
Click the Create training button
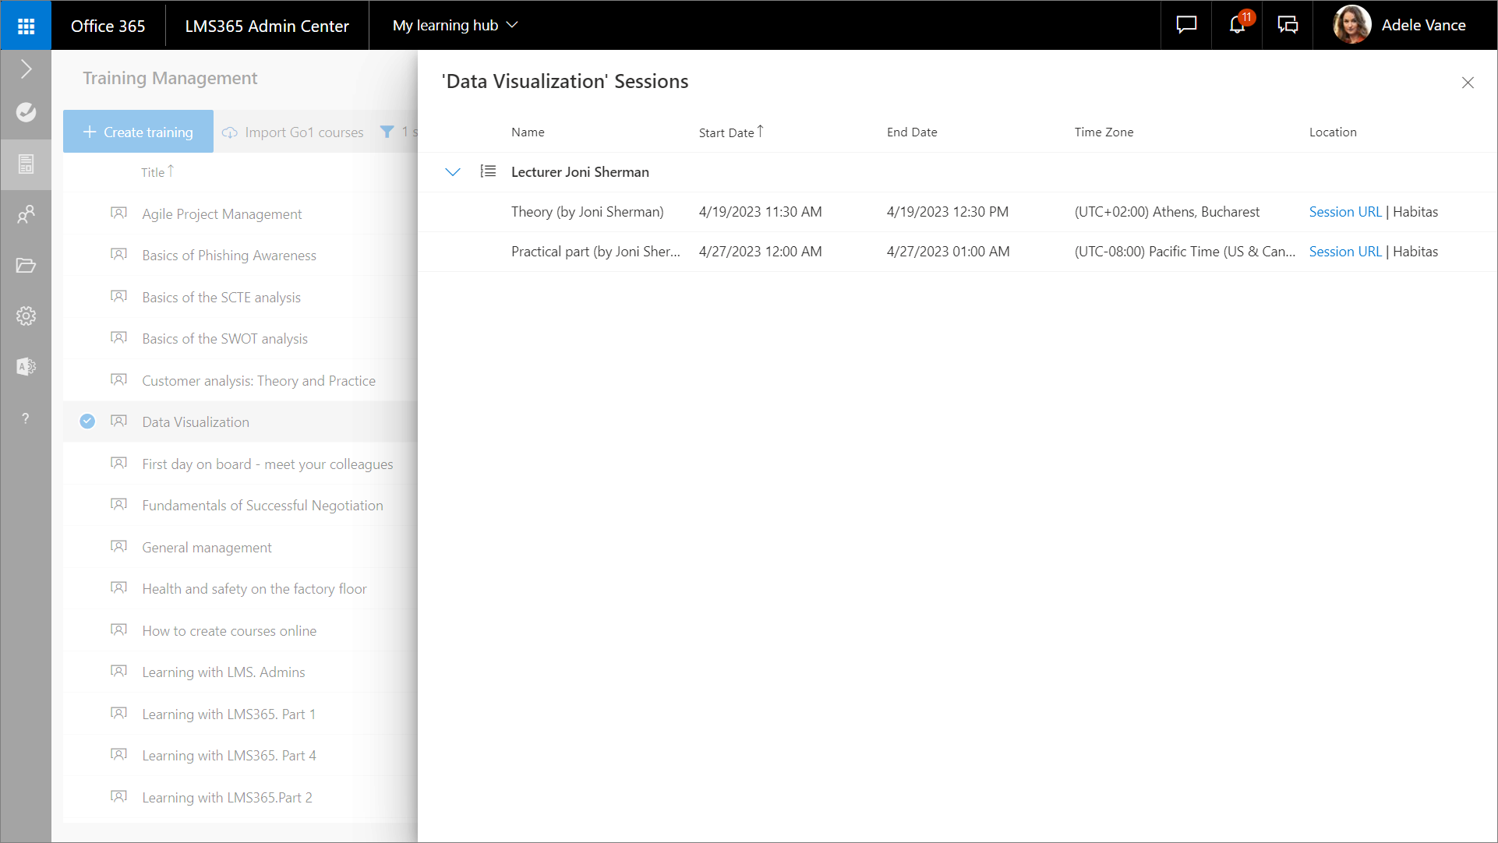point(138,132)
